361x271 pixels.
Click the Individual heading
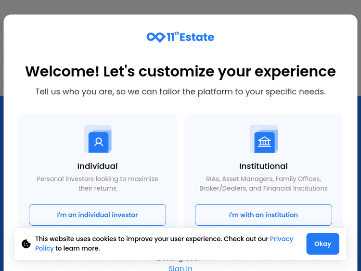click(97, 166)
